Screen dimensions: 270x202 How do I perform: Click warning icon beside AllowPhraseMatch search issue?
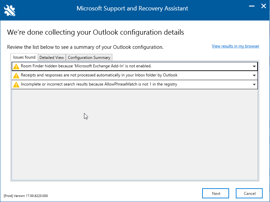point(16,85)
